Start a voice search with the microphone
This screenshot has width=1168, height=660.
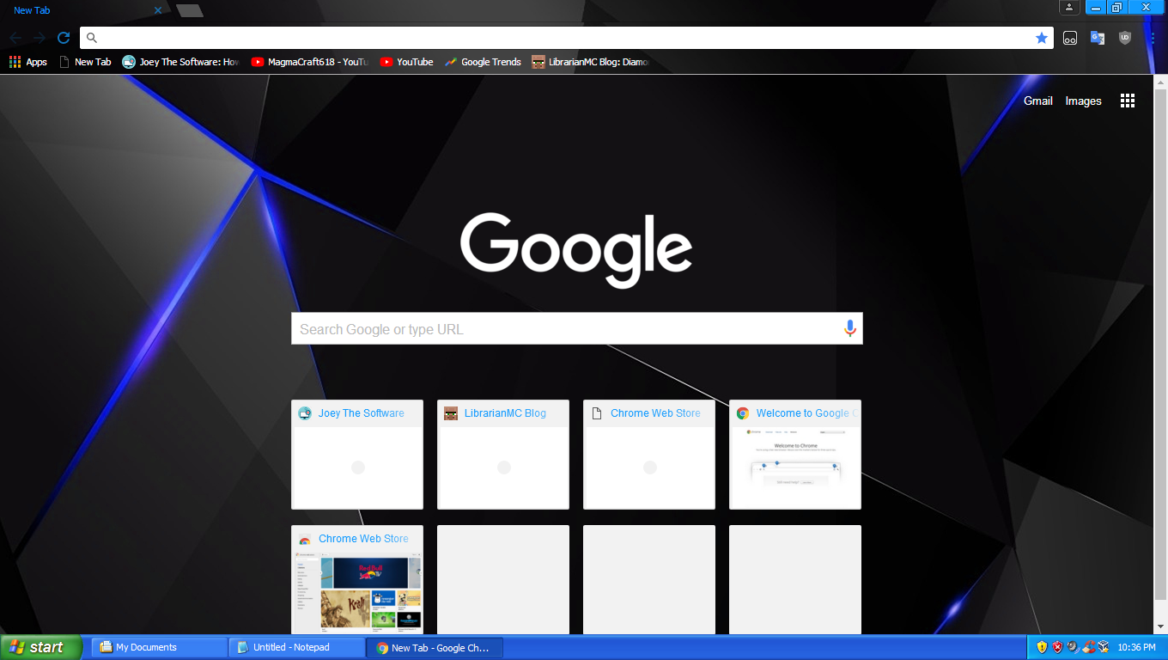click(849, 328)
